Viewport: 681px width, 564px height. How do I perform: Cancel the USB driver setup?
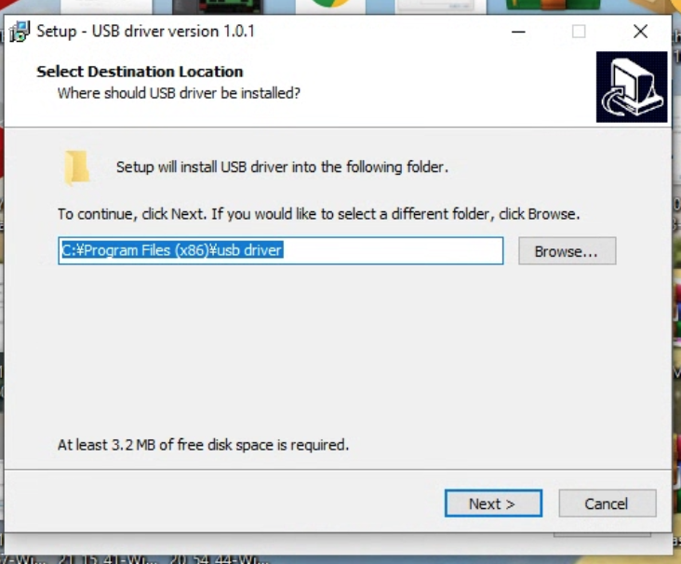[x=608, y=504]
